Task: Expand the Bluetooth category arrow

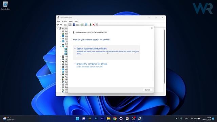Action: [60, 36]
